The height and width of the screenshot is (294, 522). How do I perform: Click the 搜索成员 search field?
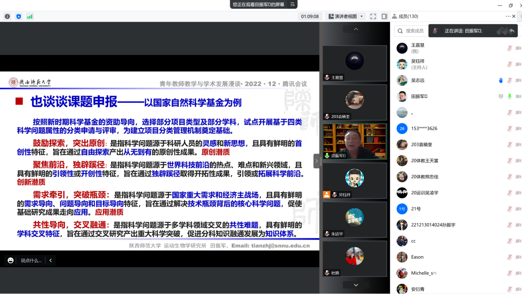pos(414,31)
